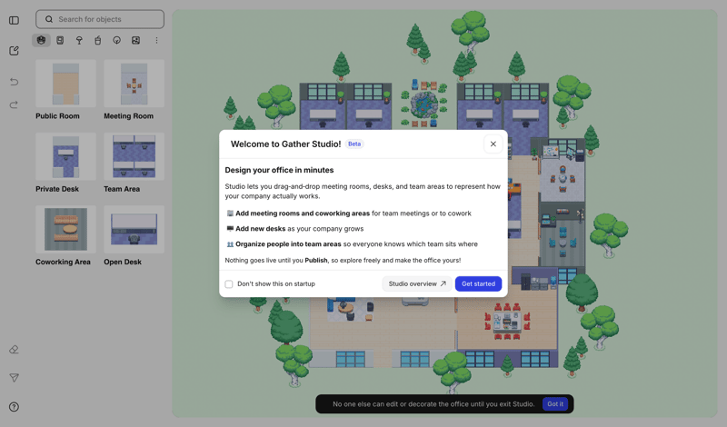Select the lamp category icon
727x427 pixels.
click(79, 40)
